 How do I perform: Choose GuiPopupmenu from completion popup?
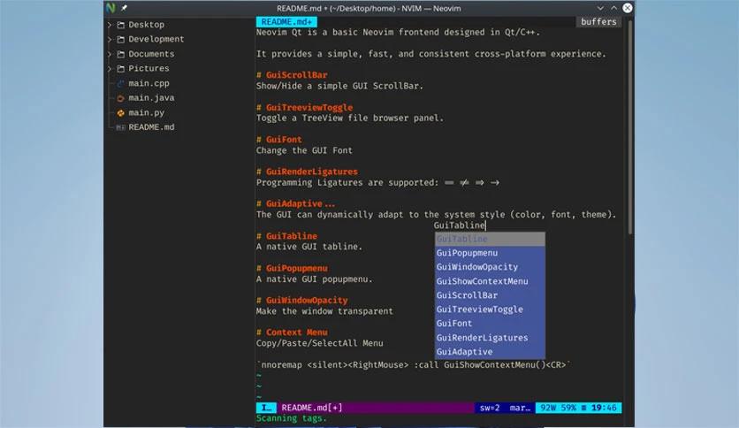pyautogui.click(x=490, y=253)
